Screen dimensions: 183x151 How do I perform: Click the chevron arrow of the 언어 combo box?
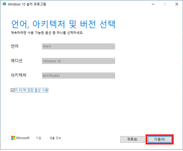pyautogui.click(x=112, y=47)
